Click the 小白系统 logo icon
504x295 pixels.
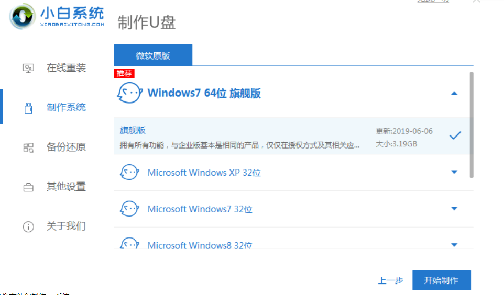23,17
